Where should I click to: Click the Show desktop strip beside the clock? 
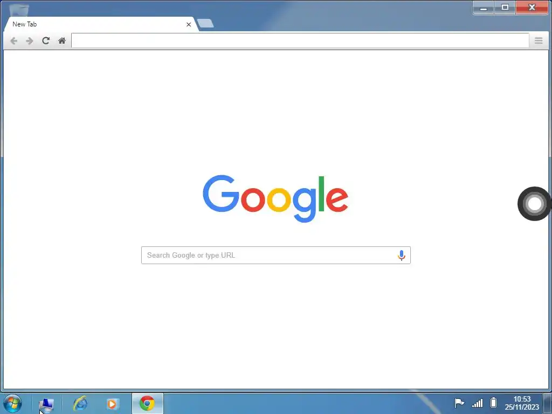point(548,403)
